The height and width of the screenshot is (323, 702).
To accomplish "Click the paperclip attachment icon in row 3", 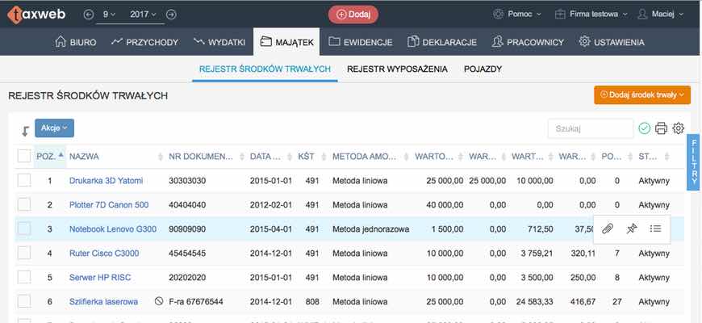I will 608,229.
